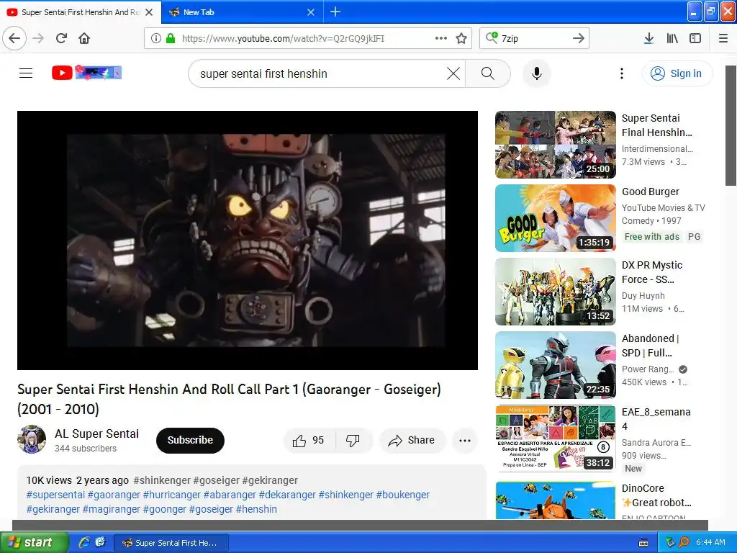The image size is (737, 553).
Task: Click the 7zip browser search box
Action: point(533,39)
